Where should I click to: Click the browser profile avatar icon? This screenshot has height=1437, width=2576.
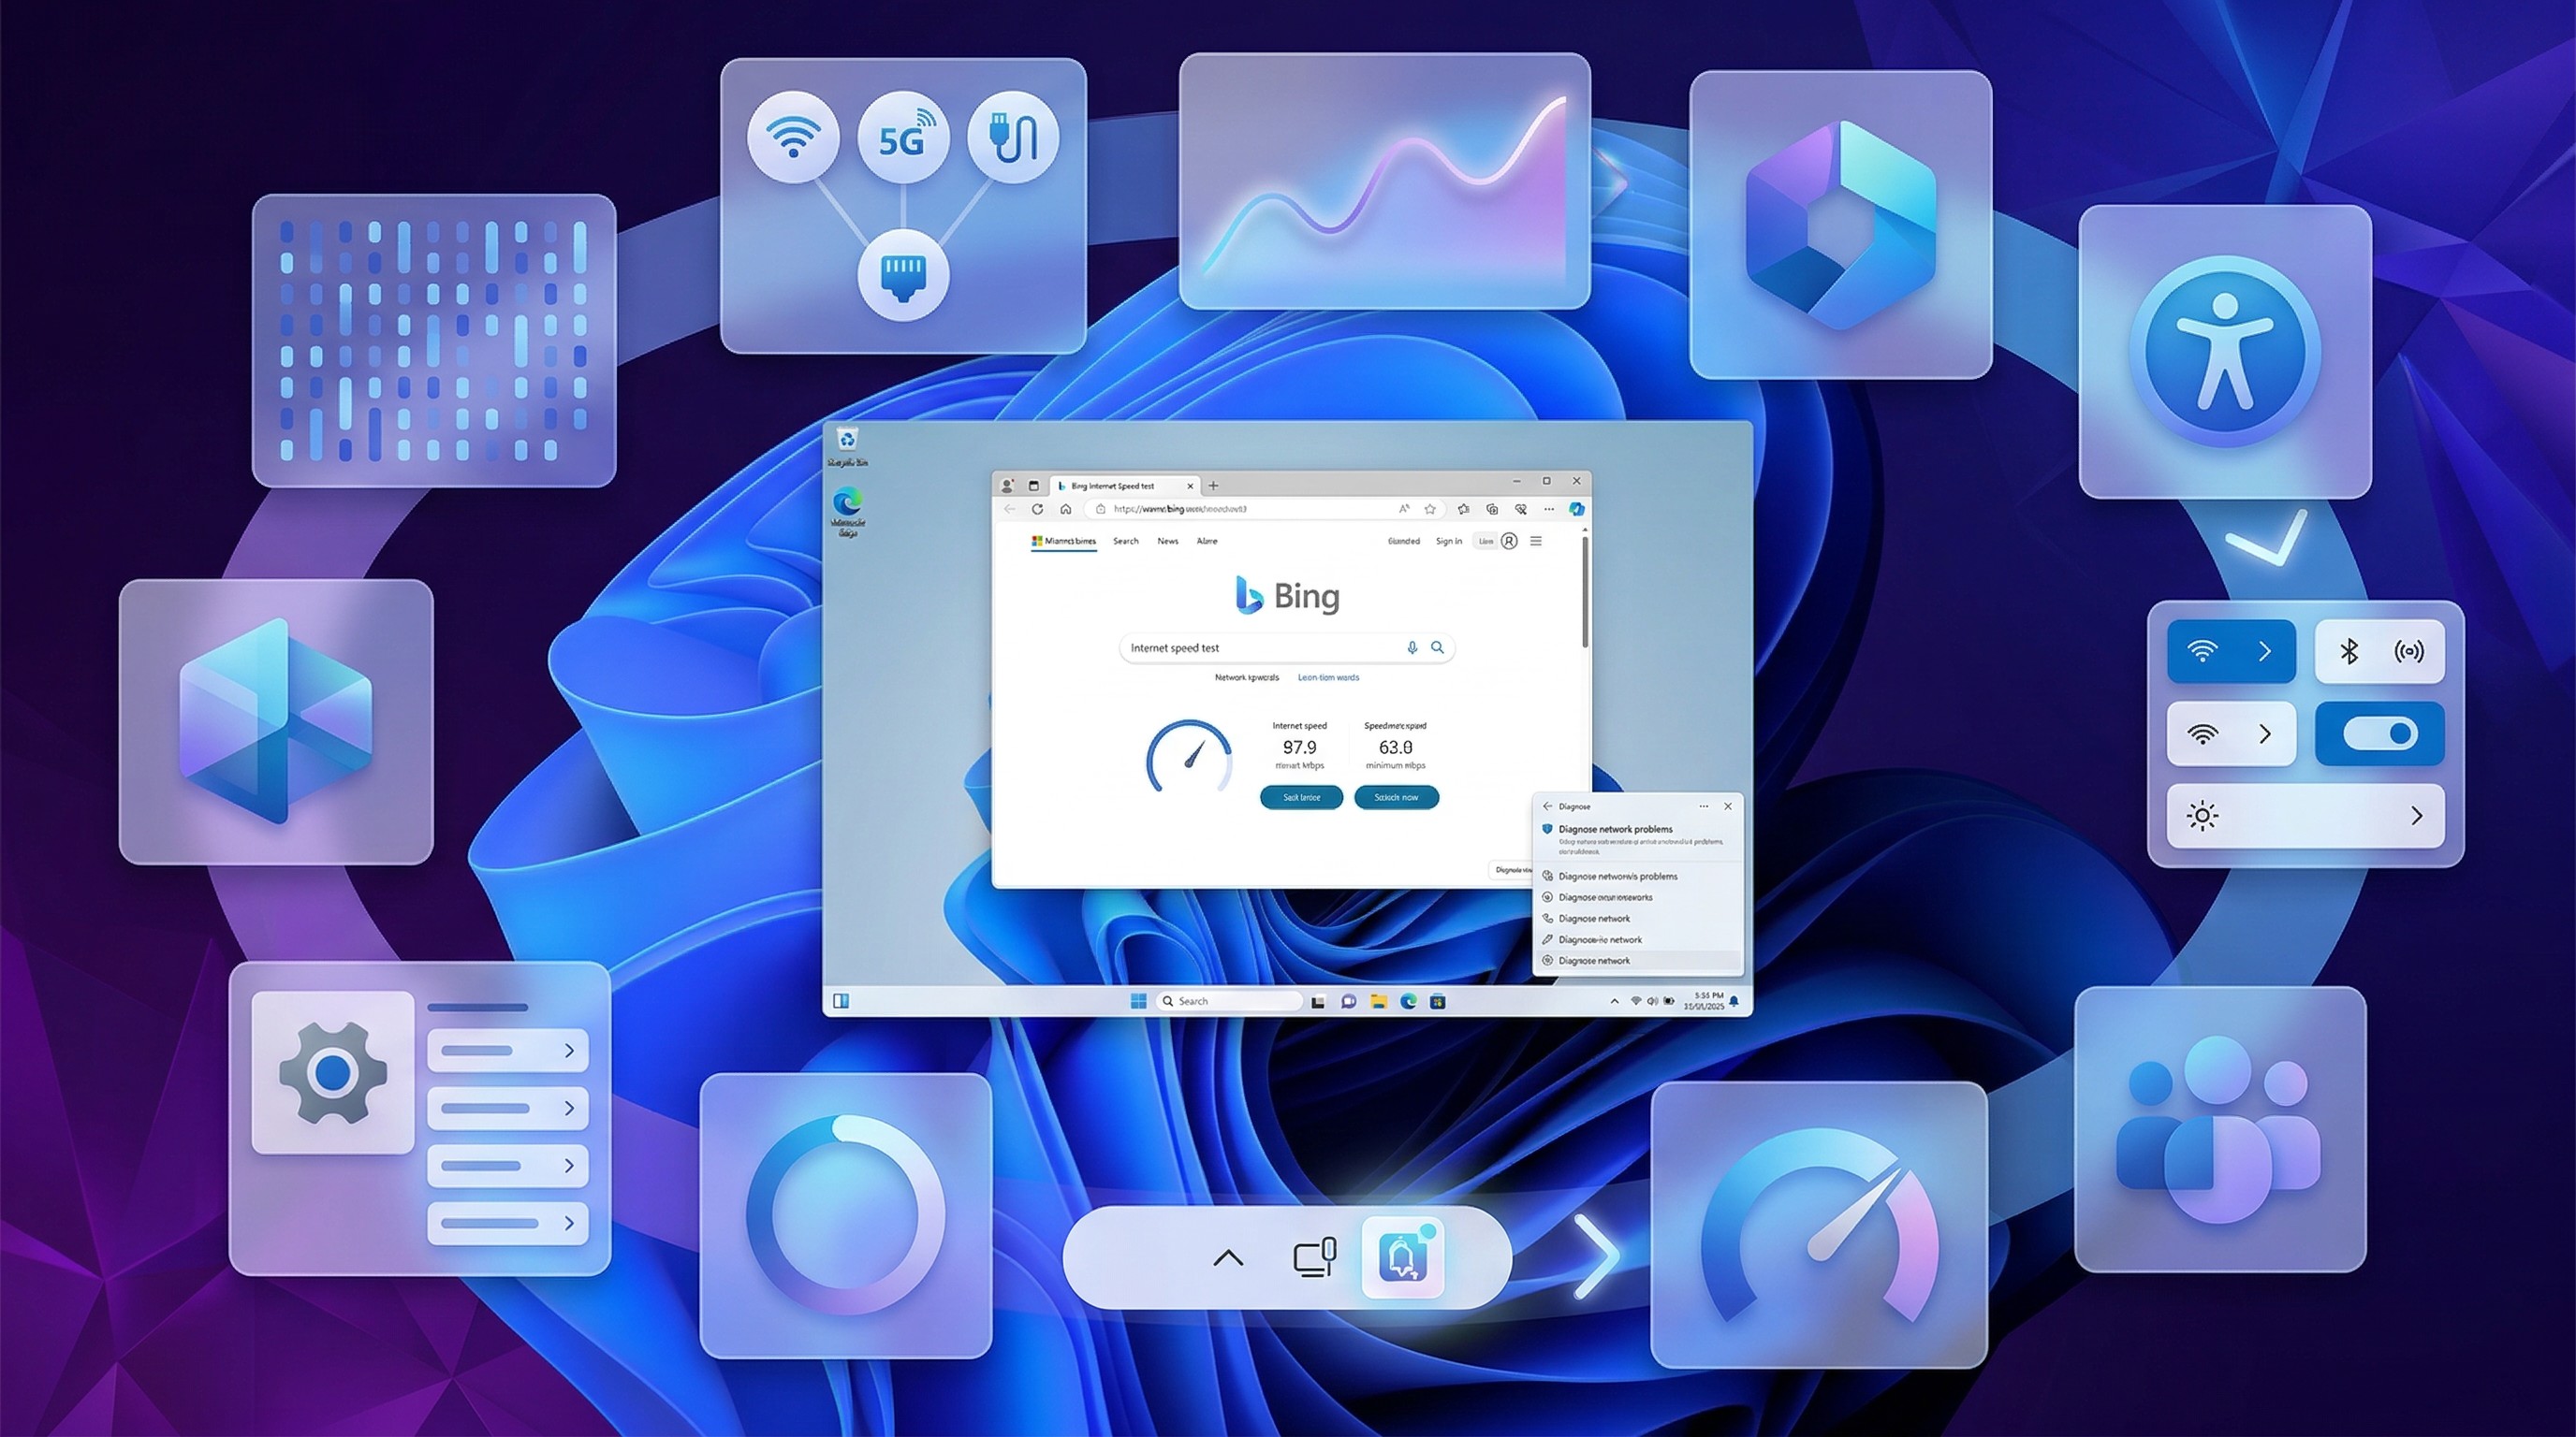(x=1008, y=486)
